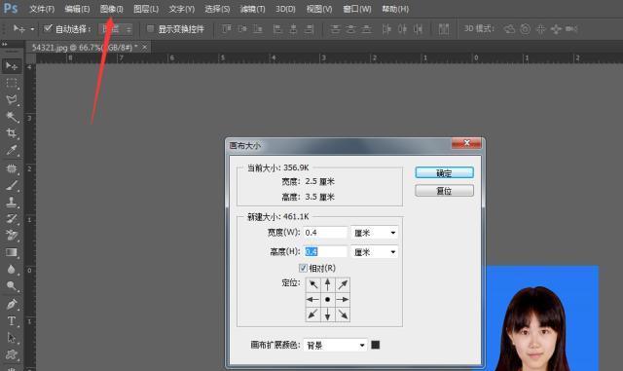Image resolution: width=623 pixels, height=371 pixels.
Task: Select the Custom Shape tool
Action: pos(12,354)
